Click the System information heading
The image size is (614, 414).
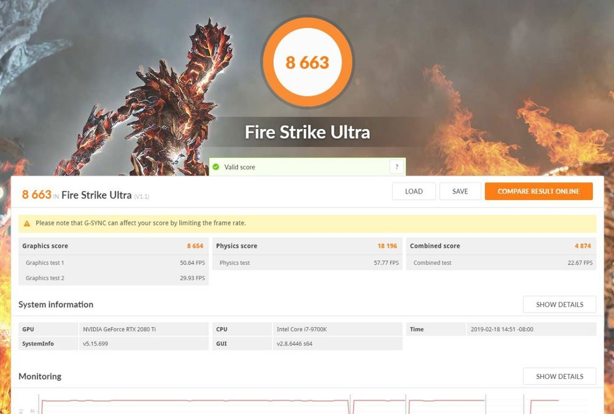[56, 304]
